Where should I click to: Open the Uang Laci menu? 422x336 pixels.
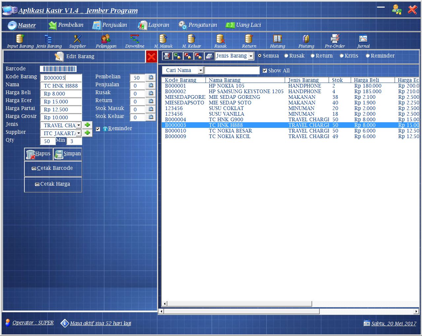coord(243,25)
